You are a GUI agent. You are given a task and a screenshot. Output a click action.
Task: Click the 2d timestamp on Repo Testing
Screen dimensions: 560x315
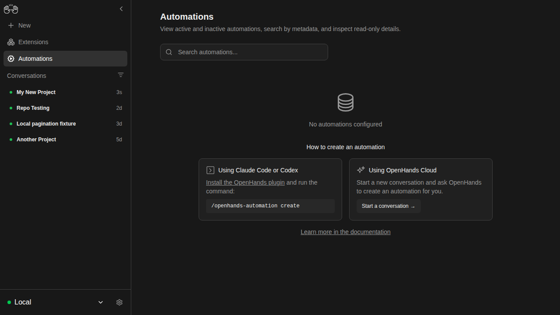[119, 108]
